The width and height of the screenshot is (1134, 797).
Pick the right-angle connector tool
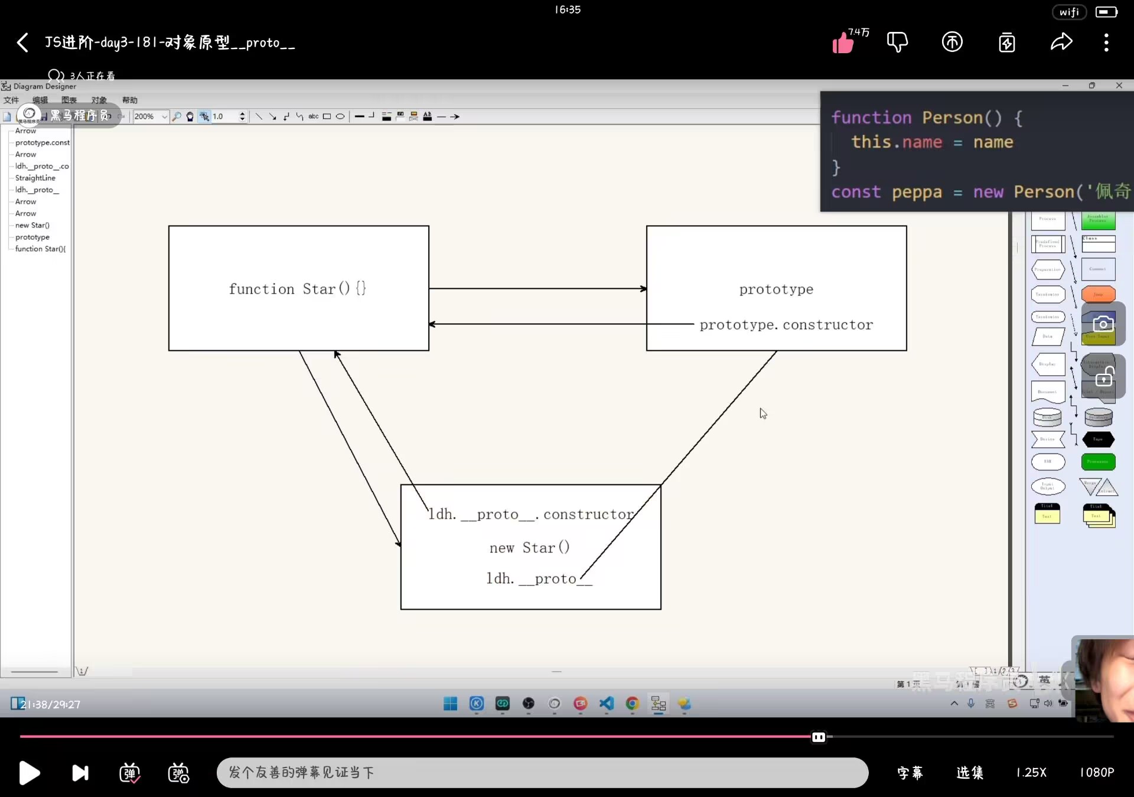coord(286,116)
